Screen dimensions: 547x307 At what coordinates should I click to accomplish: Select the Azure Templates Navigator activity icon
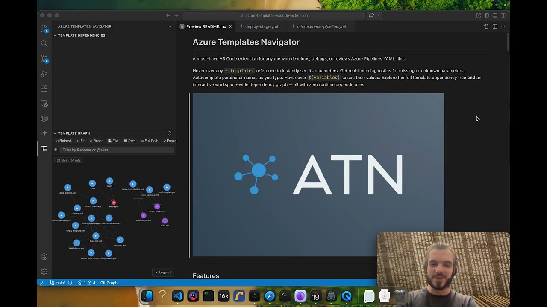(44, 148)
